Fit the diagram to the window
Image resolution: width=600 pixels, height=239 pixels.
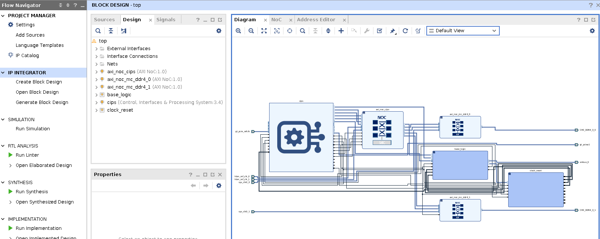tap(264, 31)
